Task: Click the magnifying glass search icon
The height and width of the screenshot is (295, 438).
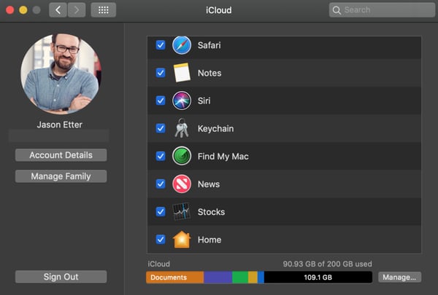Action: click(x=337, y=10)
